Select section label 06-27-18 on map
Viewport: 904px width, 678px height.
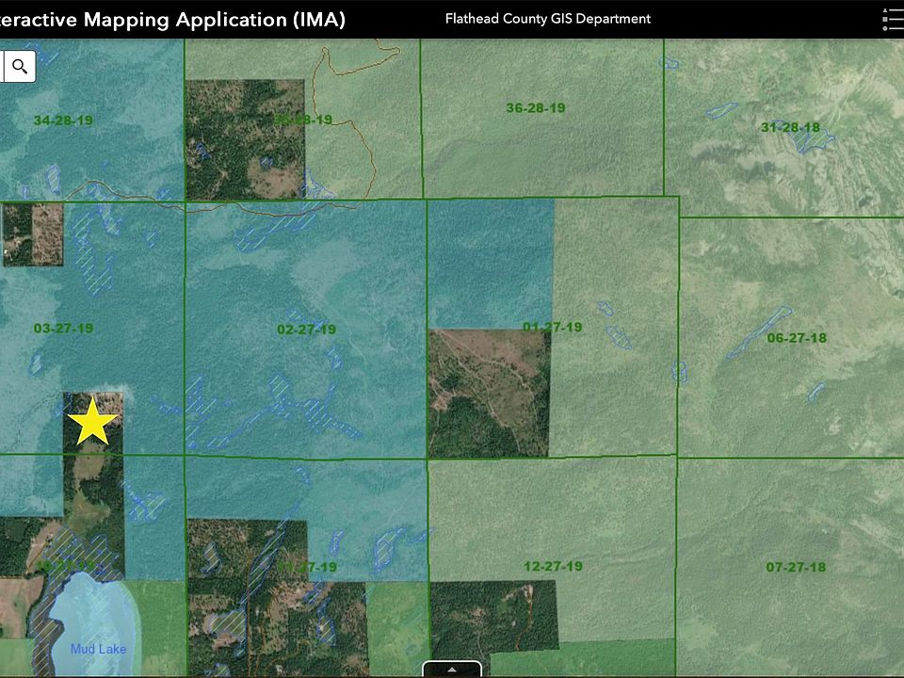point(796,338)
